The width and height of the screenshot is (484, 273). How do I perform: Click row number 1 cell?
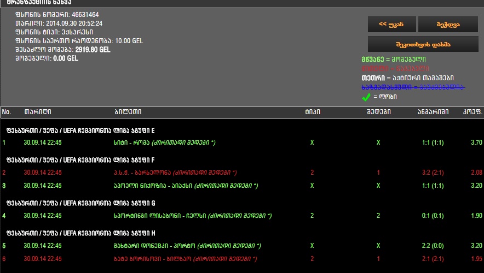tap(4, 143)
